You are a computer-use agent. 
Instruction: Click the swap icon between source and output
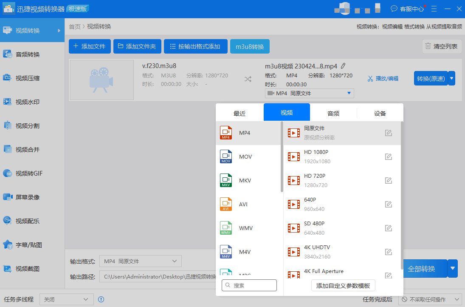(x=248, y=79)
